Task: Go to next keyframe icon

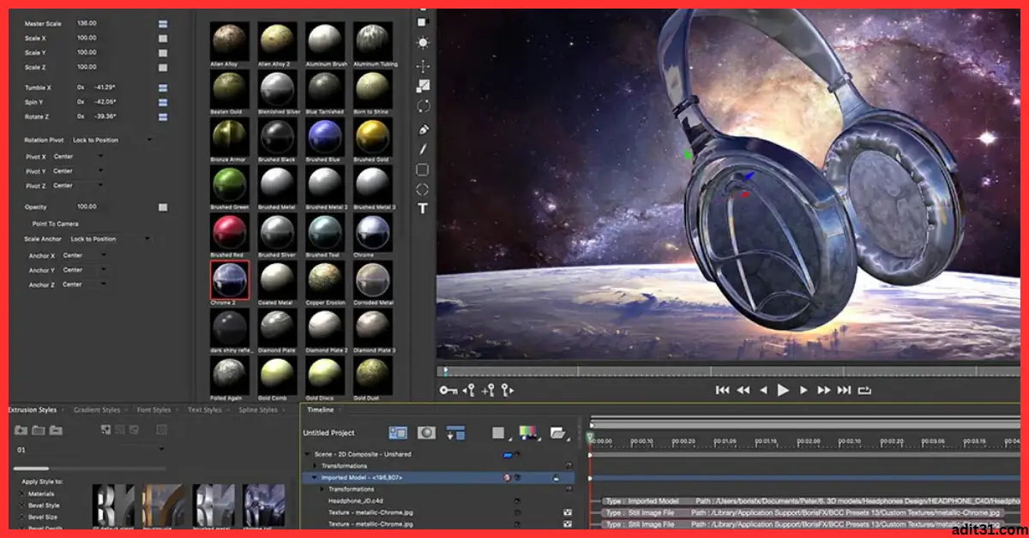Action: point(507,391)
